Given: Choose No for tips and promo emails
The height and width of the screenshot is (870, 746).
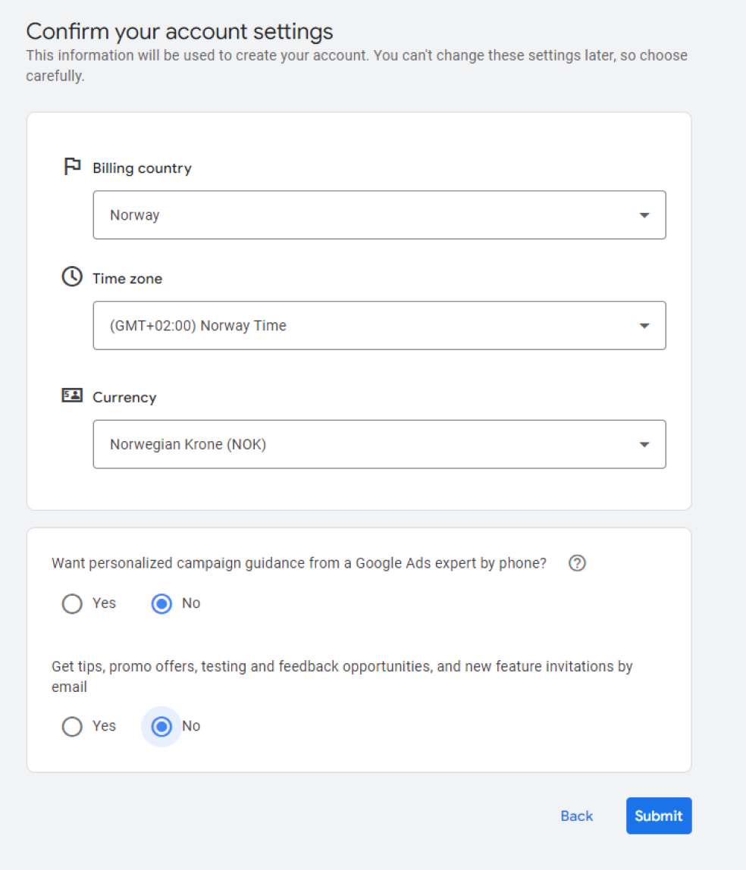Looking at the screenshot, I should pyautogui.click(x=161, y=727).
